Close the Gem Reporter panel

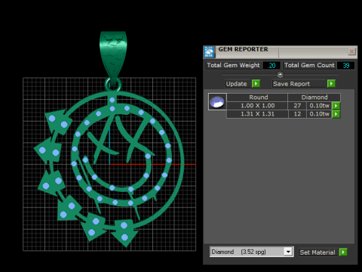[351, 51]
